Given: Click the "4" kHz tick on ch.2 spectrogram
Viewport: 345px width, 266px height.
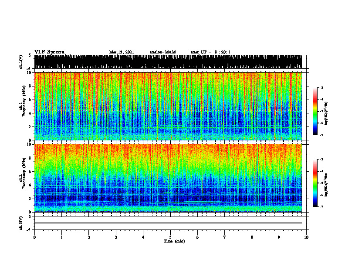Looking at the screenshot, I should [x=30, y=186].
